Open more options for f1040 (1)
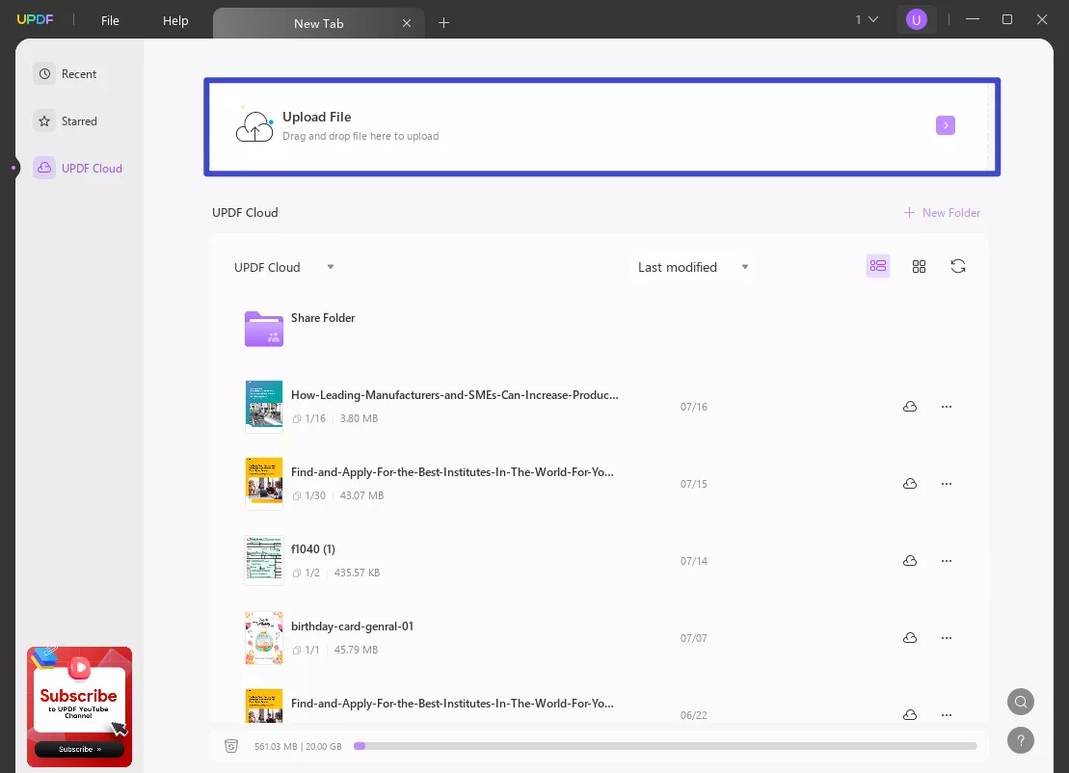Screen dimensions: 1069x773 947,560
